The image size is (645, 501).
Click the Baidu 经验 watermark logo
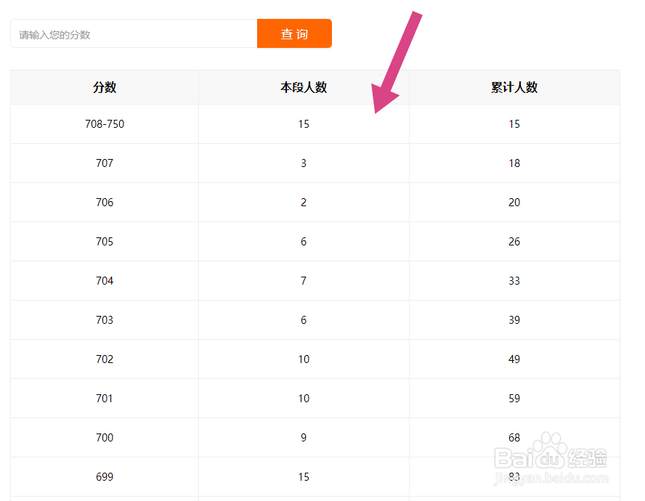551,459
